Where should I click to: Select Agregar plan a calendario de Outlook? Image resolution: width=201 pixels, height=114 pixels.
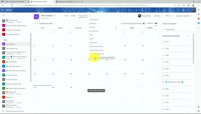click(102, 58)
